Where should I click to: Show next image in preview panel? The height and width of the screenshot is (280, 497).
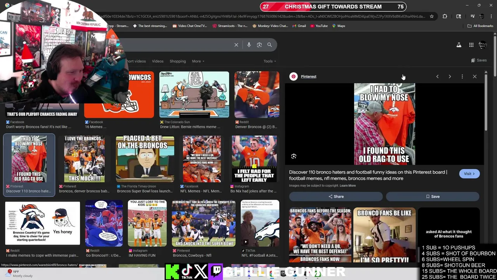[x=450, y=77]
